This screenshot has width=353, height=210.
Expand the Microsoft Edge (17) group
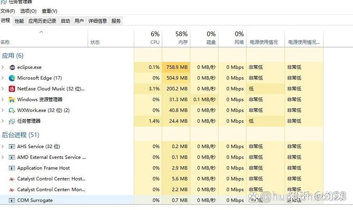coord(3,78)
